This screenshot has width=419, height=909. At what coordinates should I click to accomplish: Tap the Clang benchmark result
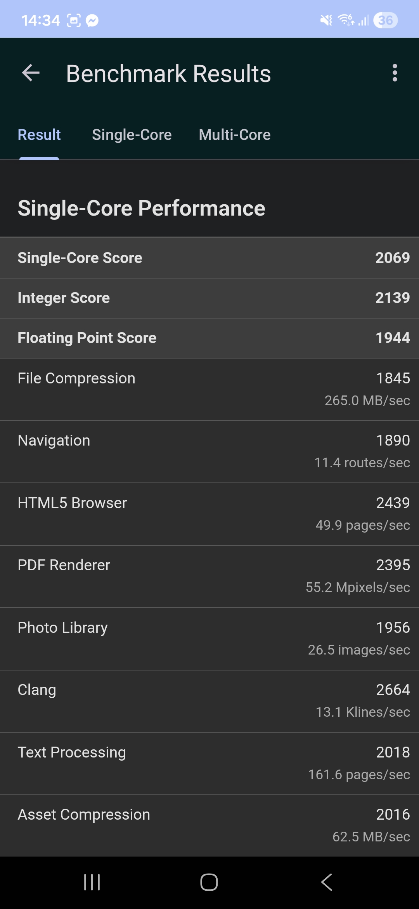[209, 701]
